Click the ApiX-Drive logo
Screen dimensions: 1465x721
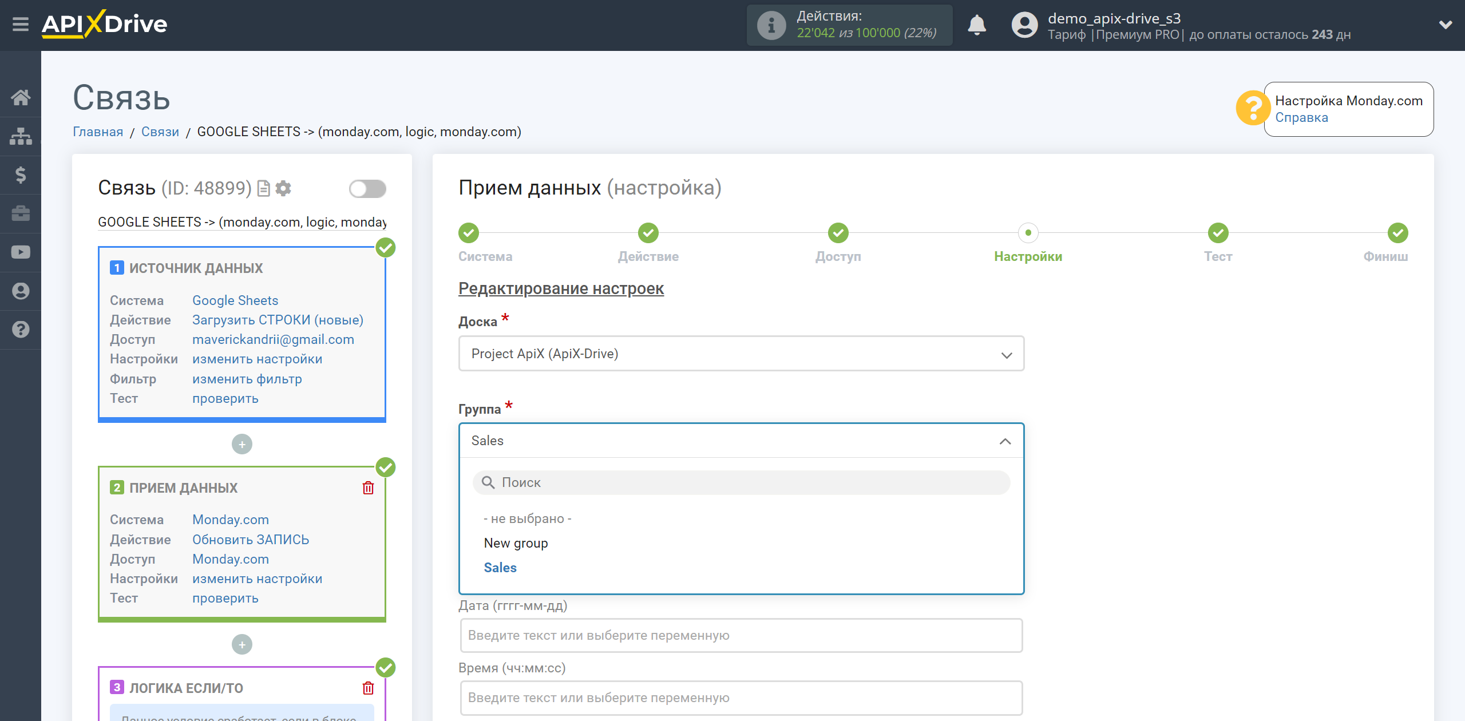104,25
